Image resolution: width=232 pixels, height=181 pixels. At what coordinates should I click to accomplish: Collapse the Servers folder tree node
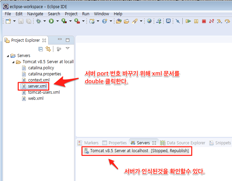[x=8, y=56]
